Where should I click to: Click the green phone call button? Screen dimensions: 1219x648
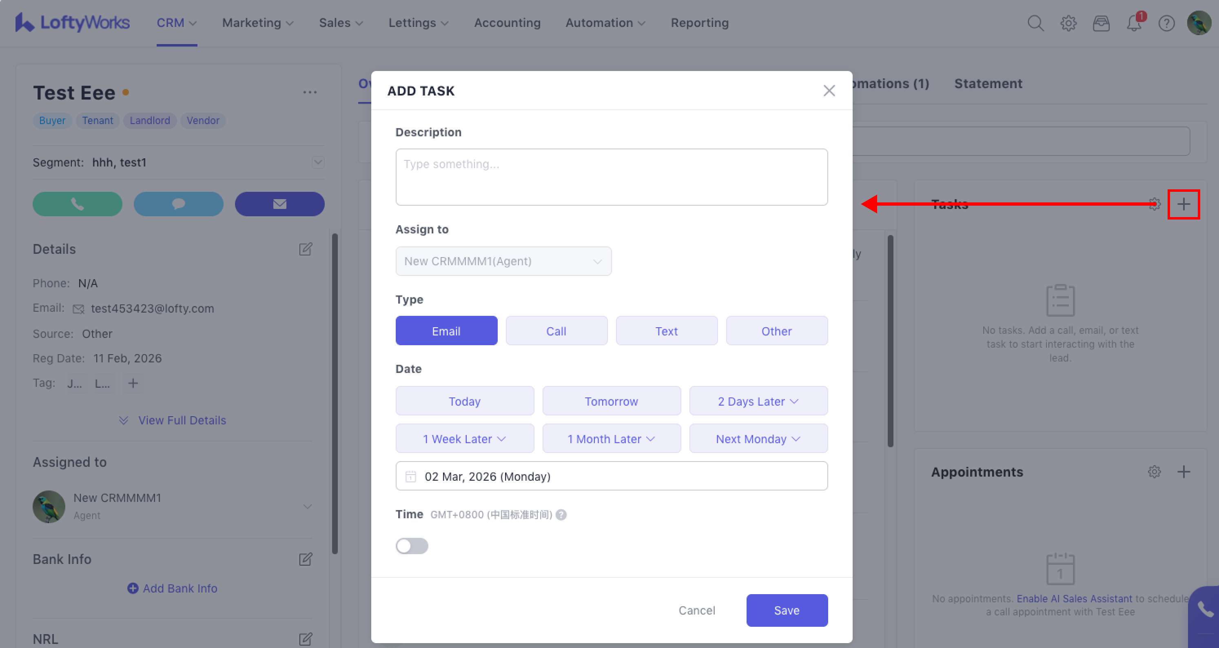coord(77,204)
